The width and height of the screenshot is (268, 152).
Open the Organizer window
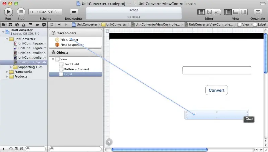coord(258,12)
